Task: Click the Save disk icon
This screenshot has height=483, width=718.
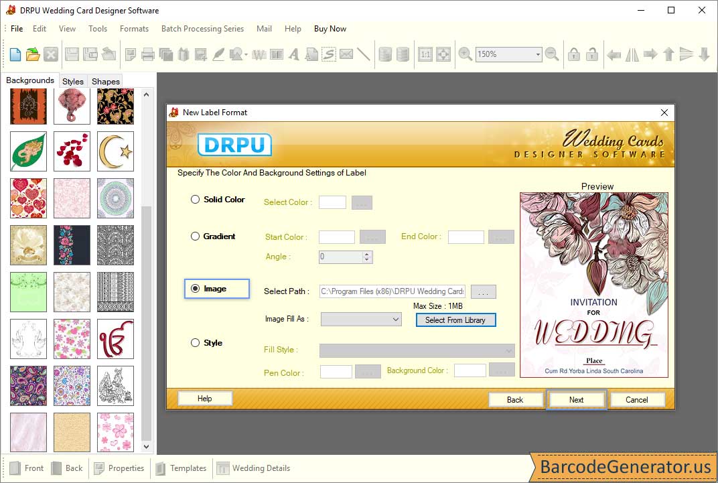Action: pos(72,54)
